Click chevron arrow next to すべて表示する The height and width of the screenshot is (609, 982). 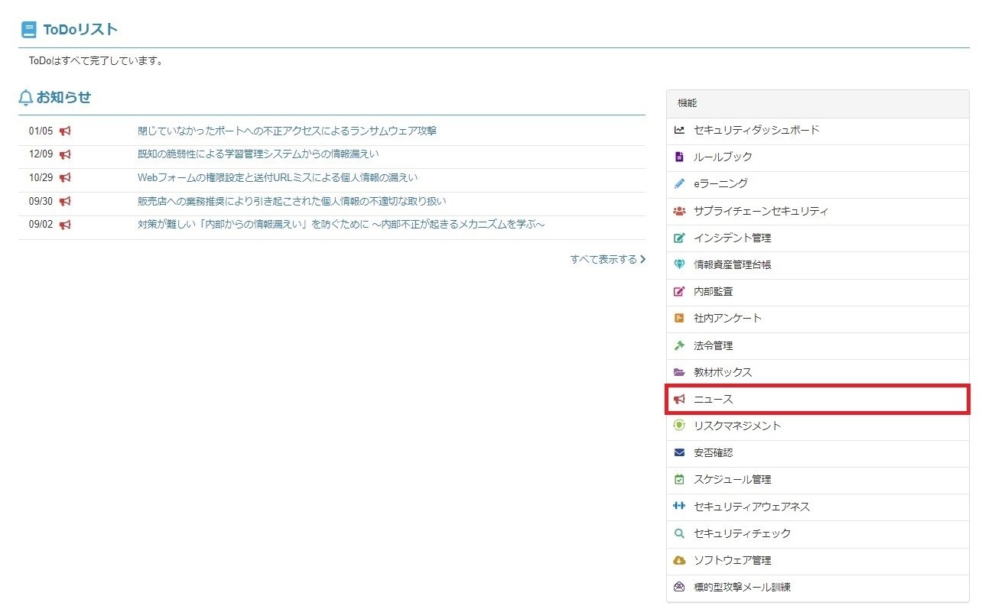tap(642, 260)
